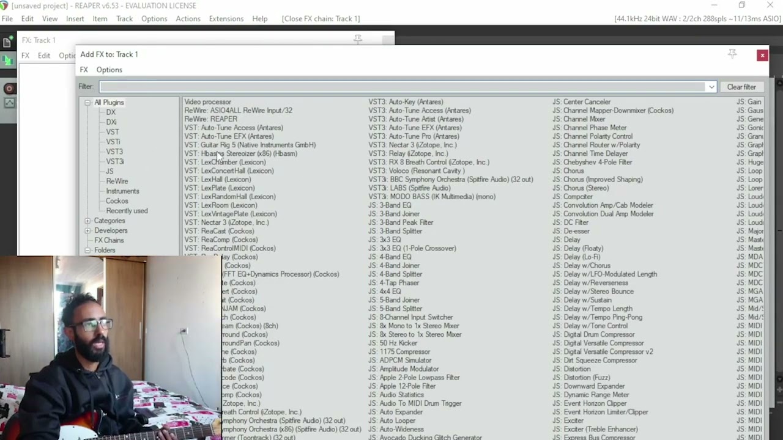The image size is (783, 440).
Task: Select VSTi in the plugin tree
Action: pos(113,142)
